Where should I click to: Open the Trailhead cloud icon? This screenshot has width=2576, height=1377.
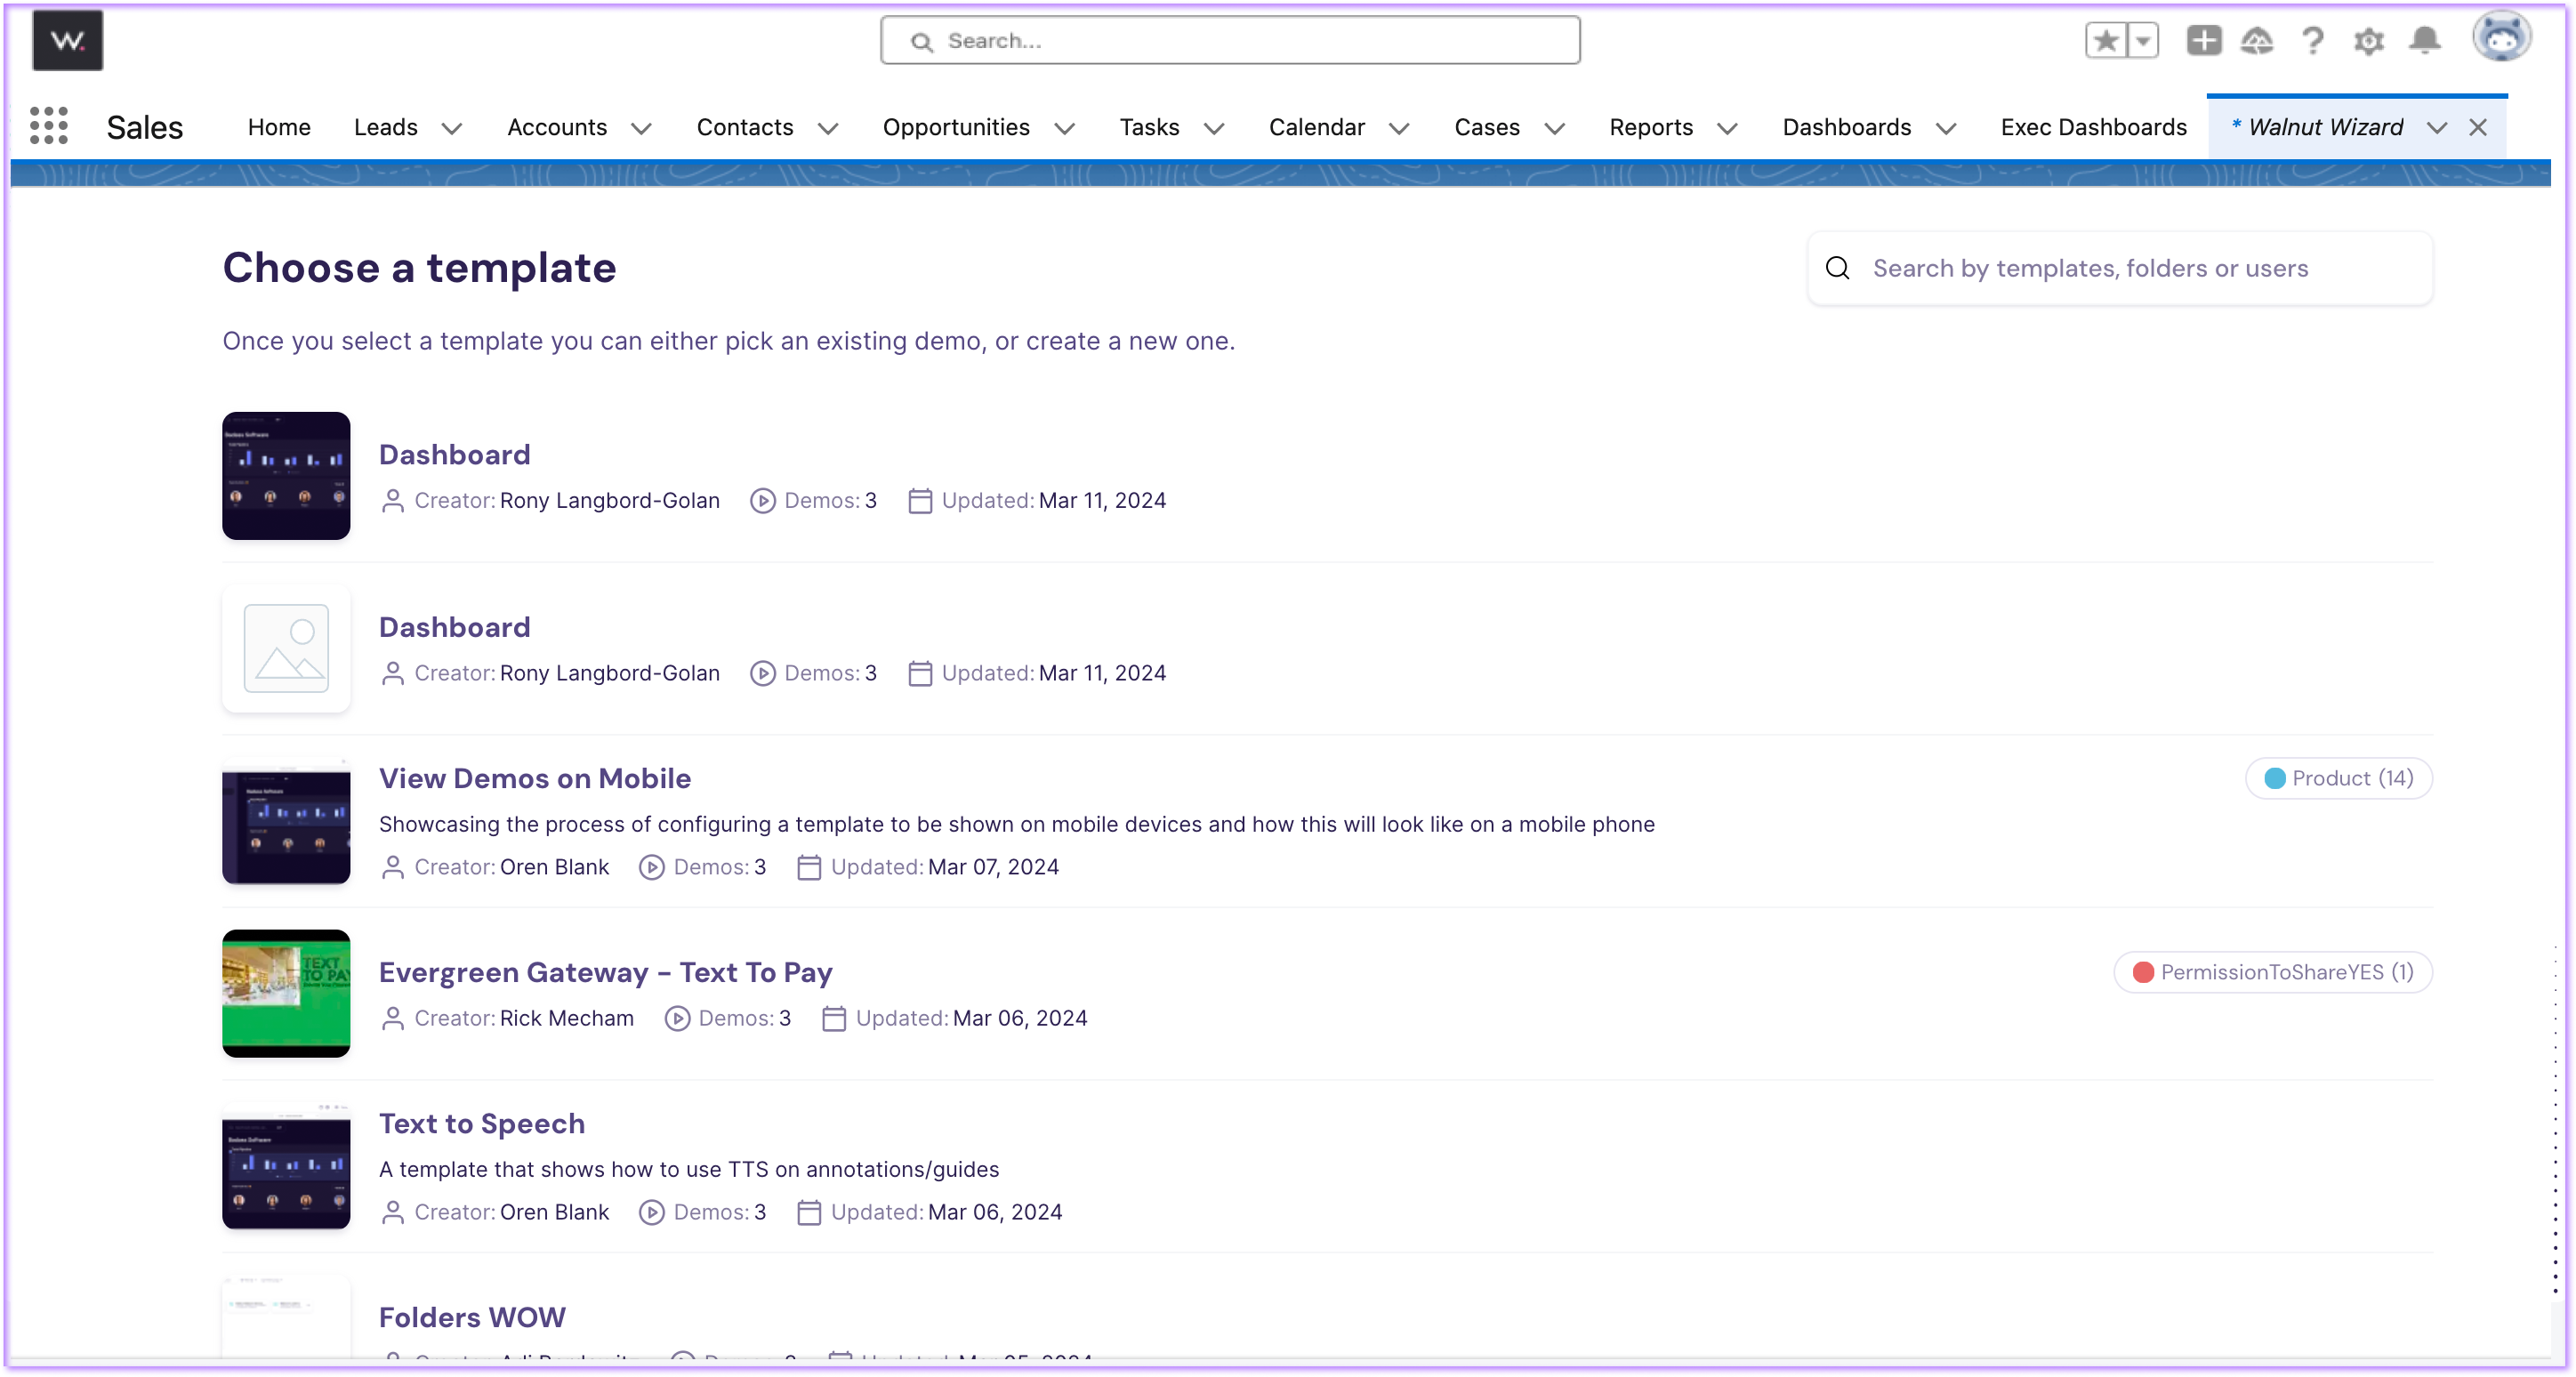2257,41
